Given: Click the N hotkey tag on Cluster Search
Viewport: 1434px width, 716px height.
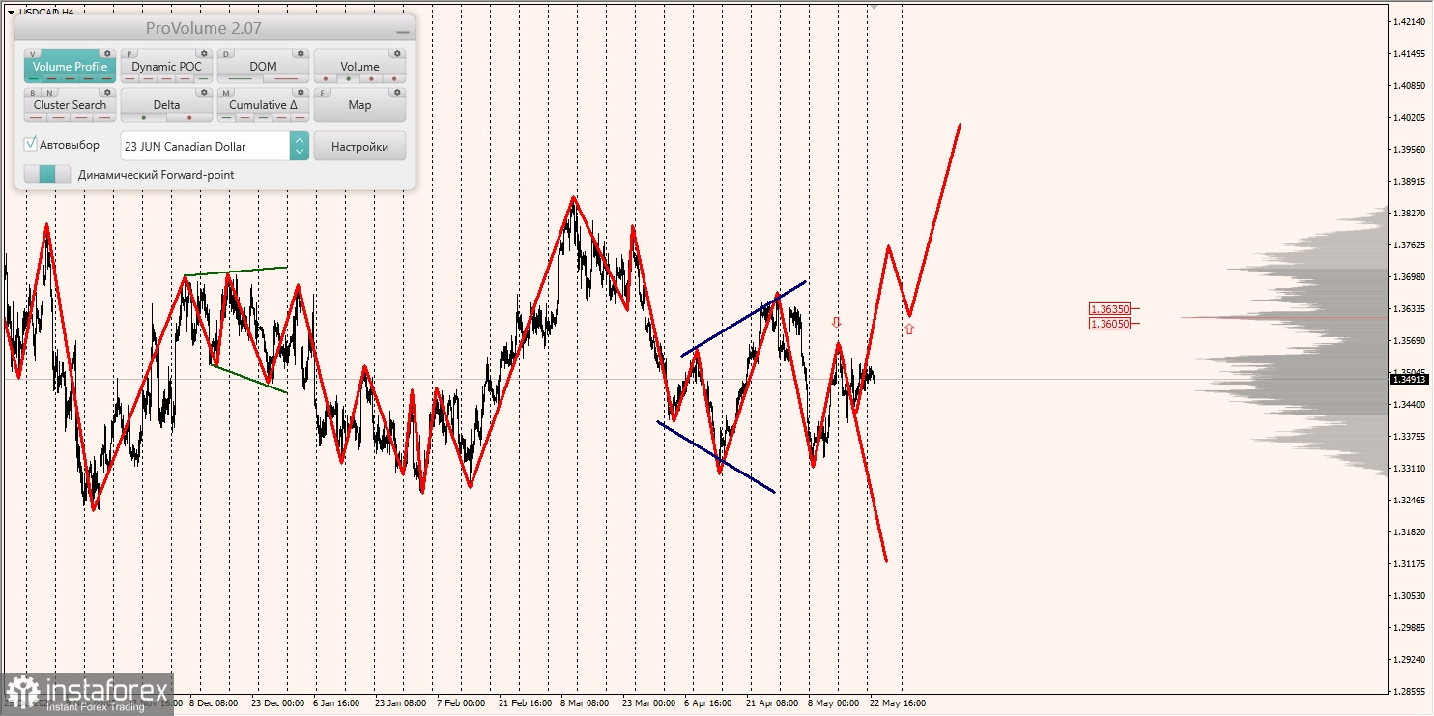Looking at the screenshot, I should point(50,93).
